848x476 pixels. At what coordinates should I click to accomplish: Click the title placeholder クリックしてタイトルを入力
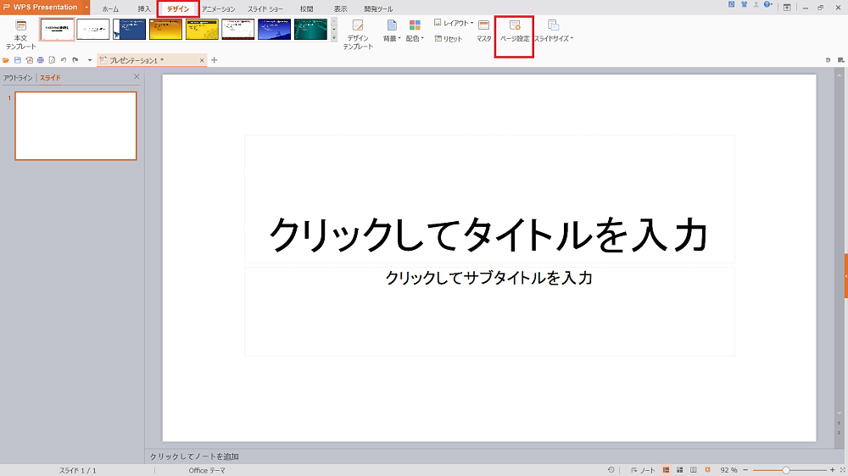(x=489, y=235)
